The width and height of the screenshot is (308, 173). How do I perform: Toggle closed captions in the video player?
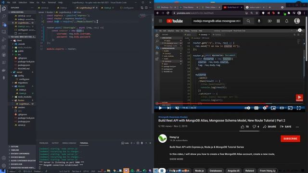pyautogui.click(x=257, y=108)
